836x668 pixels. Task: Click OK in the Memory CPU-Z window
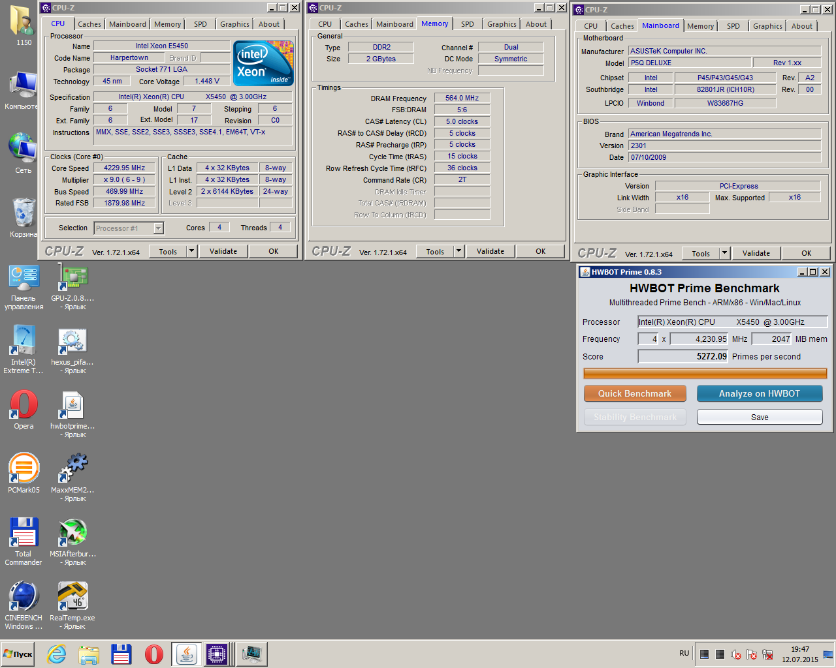point(541,251)
